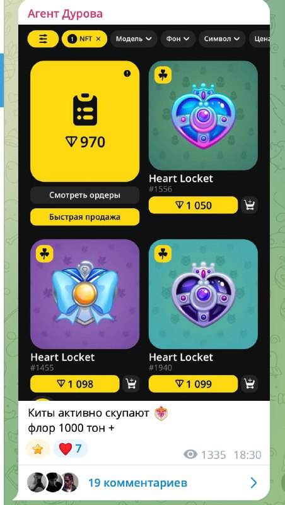285x505 pixels.
Task: Expand the Модель dropdown
Action: pyautogui.click(x=134, y=39)
